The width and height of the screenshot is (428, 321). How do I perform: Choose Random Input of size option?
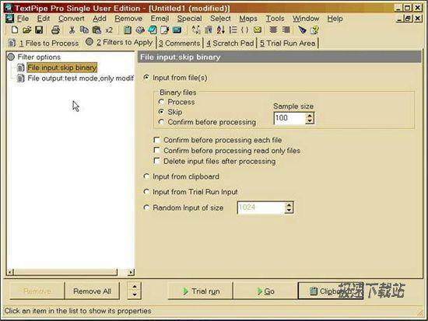pyautogui.click(x=146, y=208)
